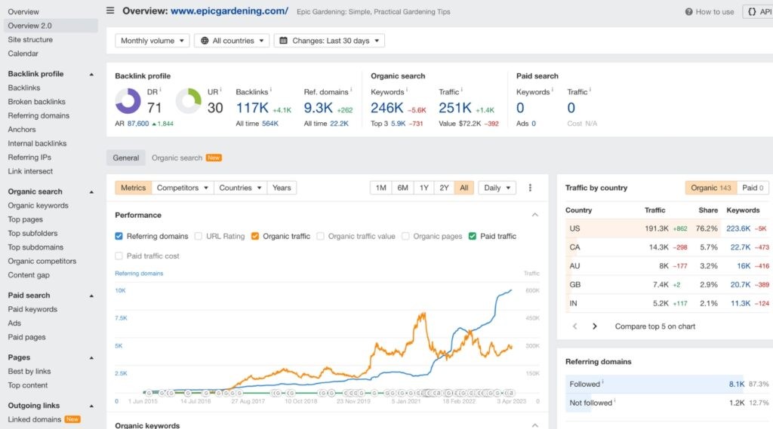Open the www.epicgardening.com link
The image size is (773, 429).
point(229,11)
